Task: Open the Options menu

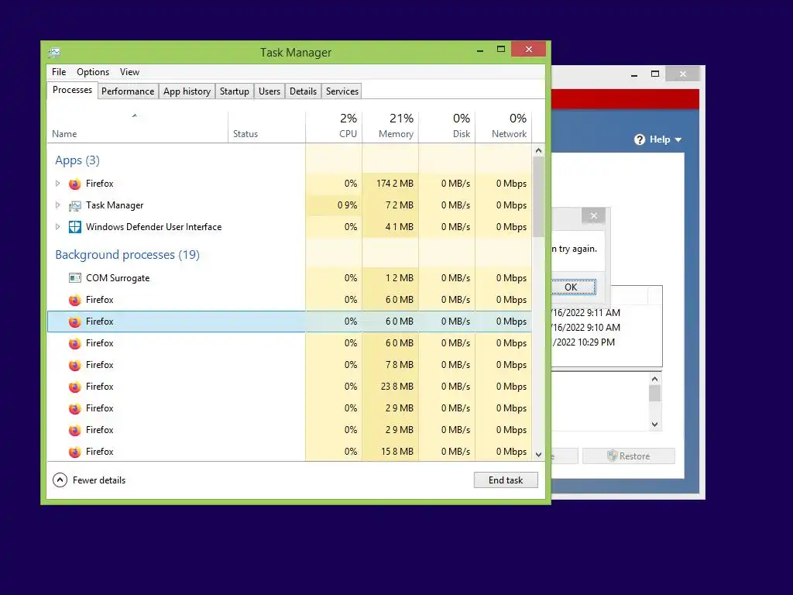Action: point(93,72)
